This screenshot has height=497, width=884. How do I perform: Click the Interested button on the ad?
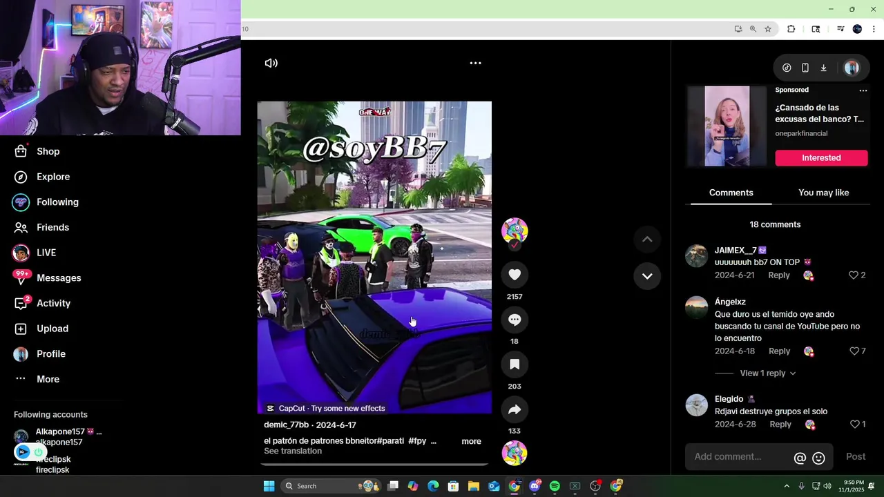point(821,158)
